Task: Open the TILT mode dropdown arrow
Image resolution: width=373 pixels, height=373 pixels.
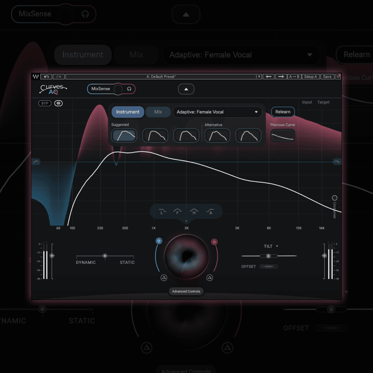Action: (x=277, y=246)
